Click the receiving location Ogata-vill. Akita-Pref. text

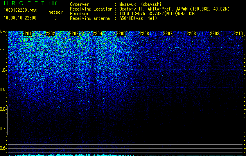pyautogui.click(x=147, y=9)
